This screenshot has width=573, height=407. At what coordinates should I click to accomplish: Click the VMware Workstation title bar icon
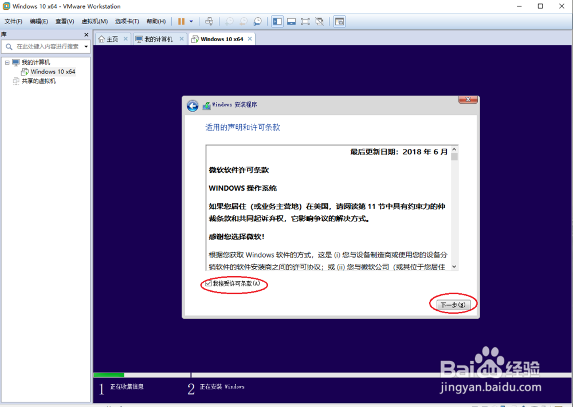[6, 6]
